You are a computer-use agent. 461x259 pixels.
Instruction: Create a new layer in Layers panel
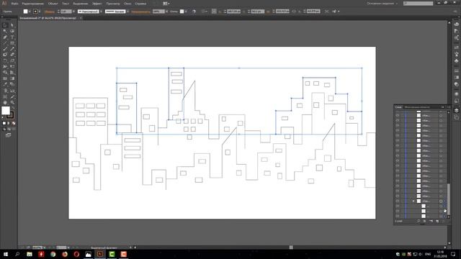437,221
